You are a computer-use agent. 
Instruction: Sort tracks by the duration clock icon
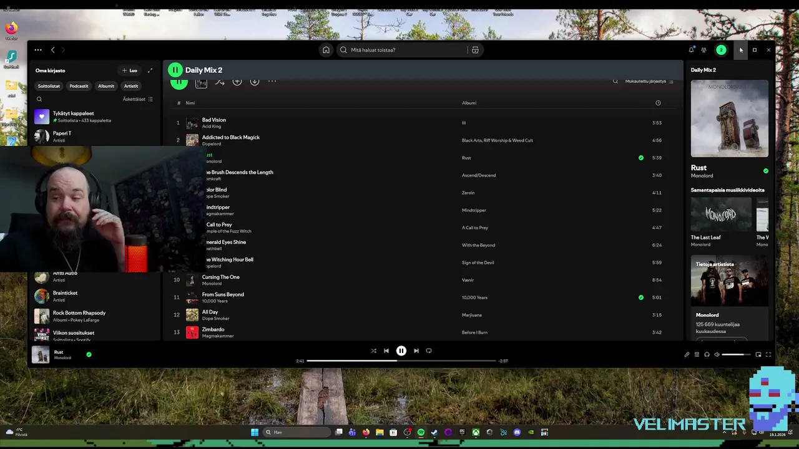click(658, 103)
